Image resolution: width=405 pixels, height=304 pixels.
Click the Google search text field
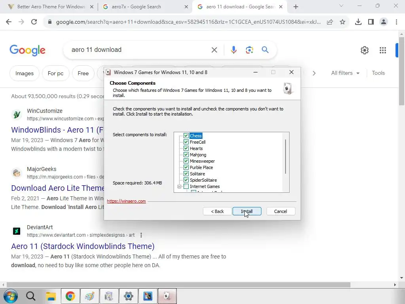140,49
